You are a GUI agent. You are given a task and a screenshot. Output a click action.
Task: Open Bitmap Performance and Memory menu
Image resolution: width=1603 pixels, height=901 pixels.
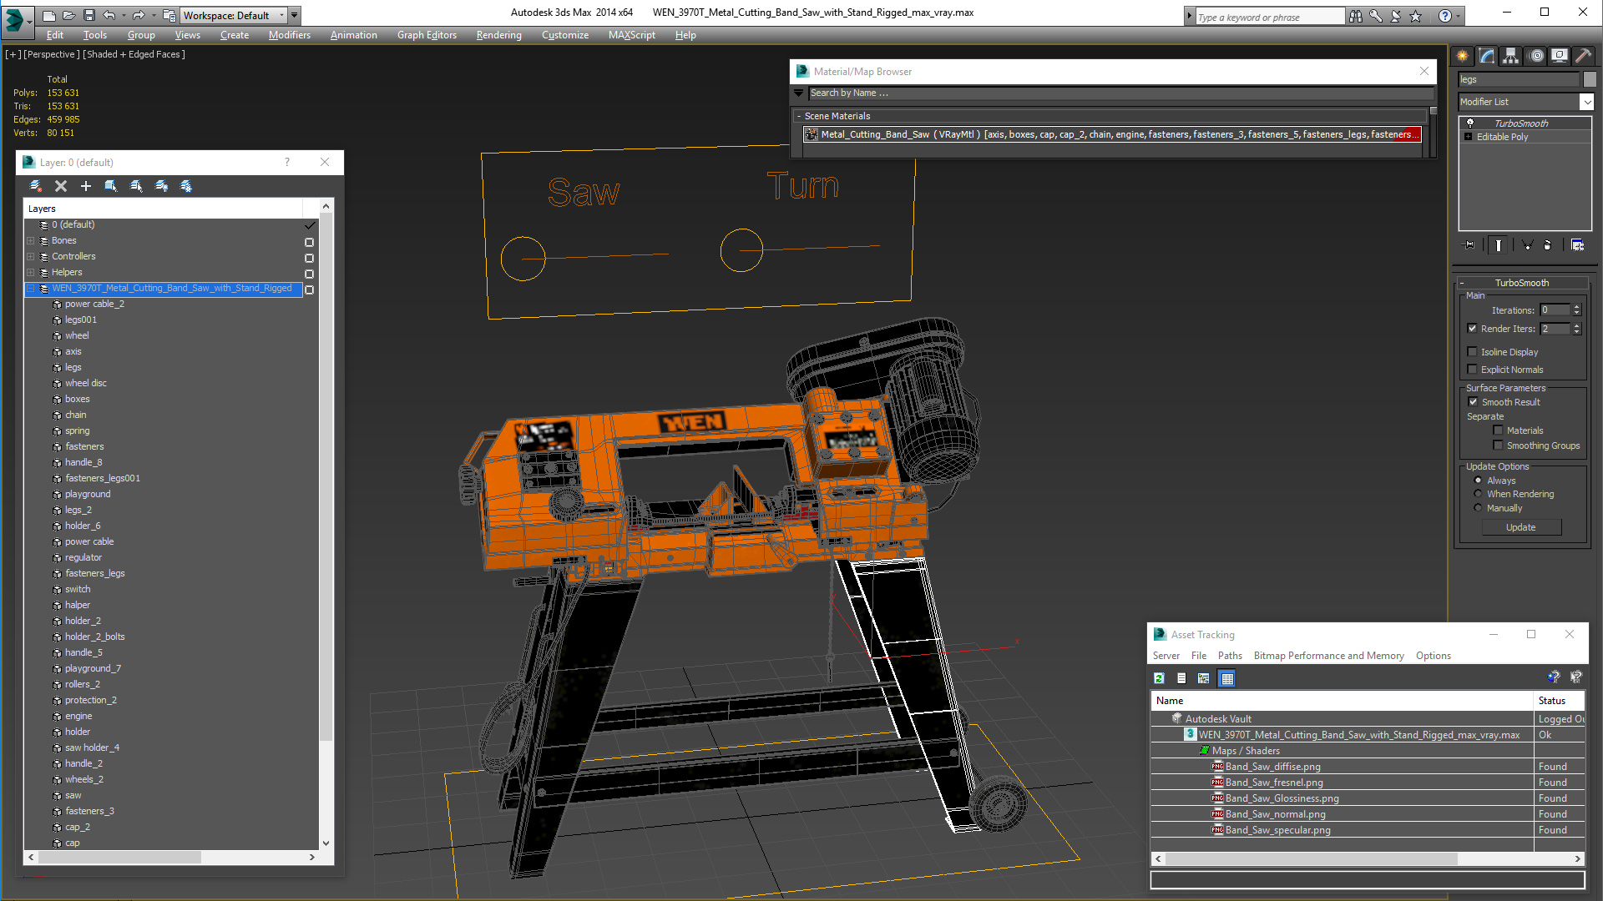click(1328, 656)
